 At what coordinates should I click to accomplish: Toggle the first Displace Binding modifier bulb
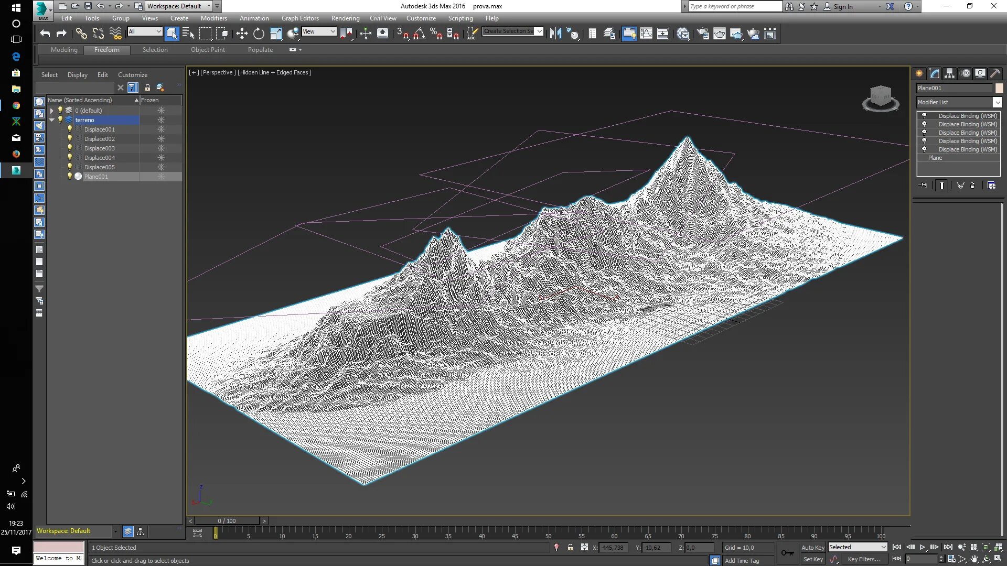coord(924,116)
